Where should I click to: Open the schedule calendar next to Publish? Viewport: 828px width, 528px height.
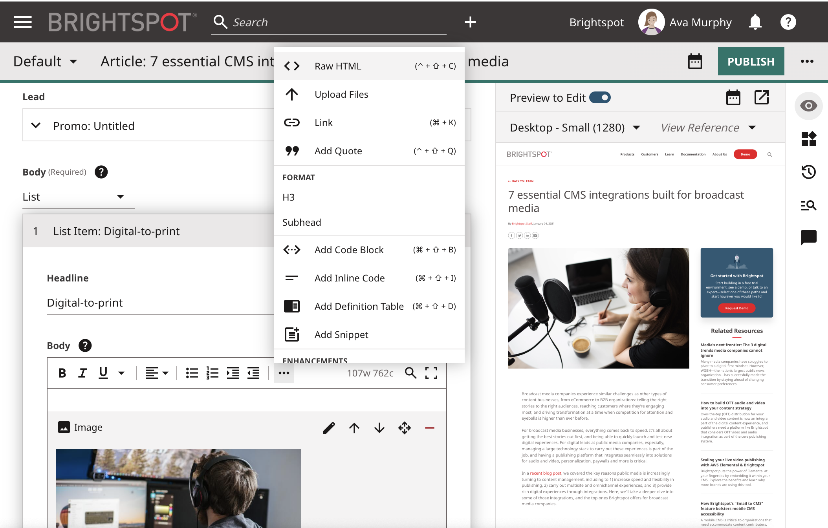(x=695, y=61)
